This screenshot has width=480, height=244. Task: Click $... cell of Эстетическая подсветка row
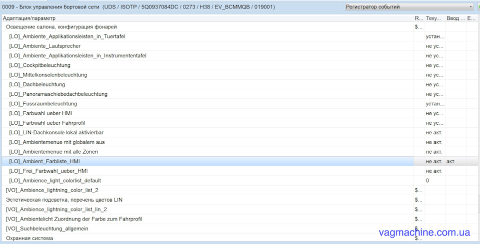point(418,200)
